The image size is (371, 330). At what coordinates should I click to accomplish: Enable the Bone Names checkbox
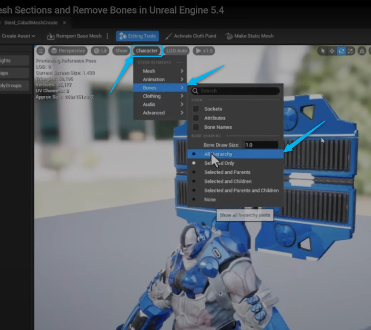(x=196, y=127)
